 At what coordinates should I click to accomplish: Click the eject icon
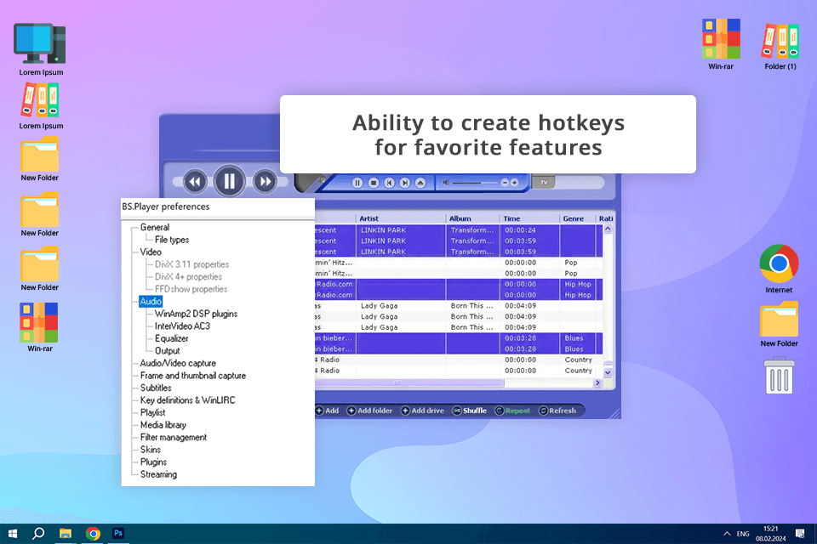[420, 183]
